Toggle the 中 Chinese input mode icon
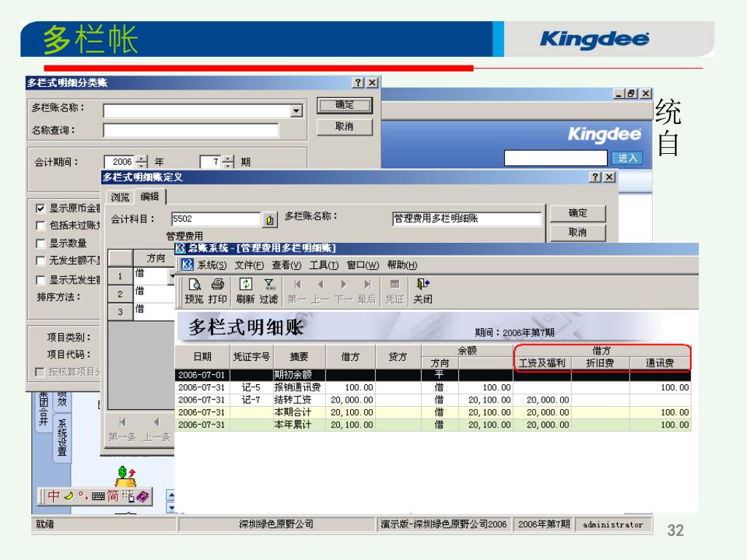 [53, 496]
